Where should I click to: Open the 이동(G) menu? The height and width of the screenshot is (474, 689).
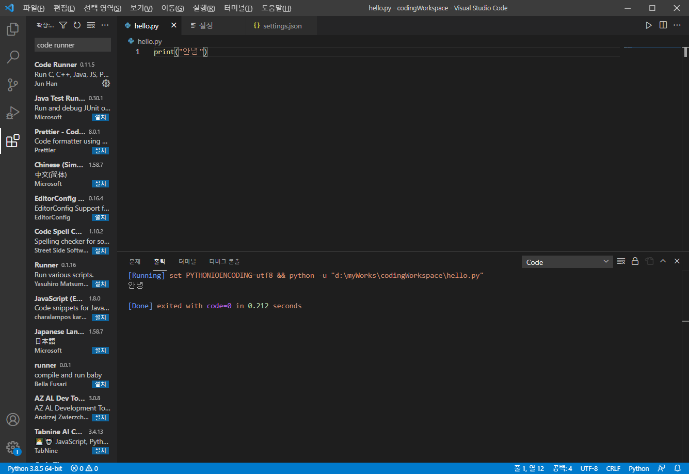[172, 8]
